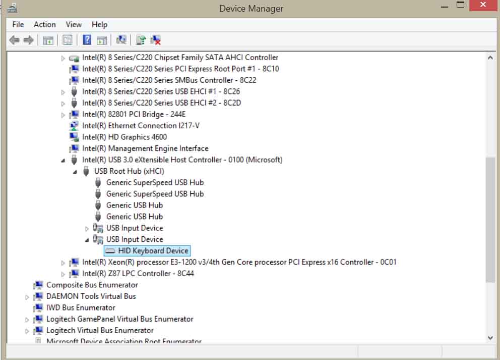
Task: Collapse the USB Root Hub (xHCI) node
Action: (x=75, y=172)
